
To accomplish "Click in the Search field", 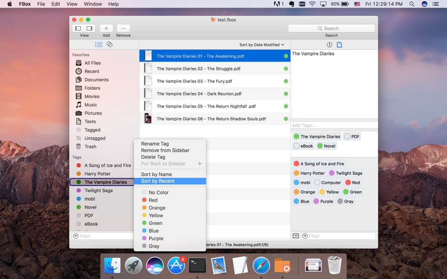I will click(332, 29).
